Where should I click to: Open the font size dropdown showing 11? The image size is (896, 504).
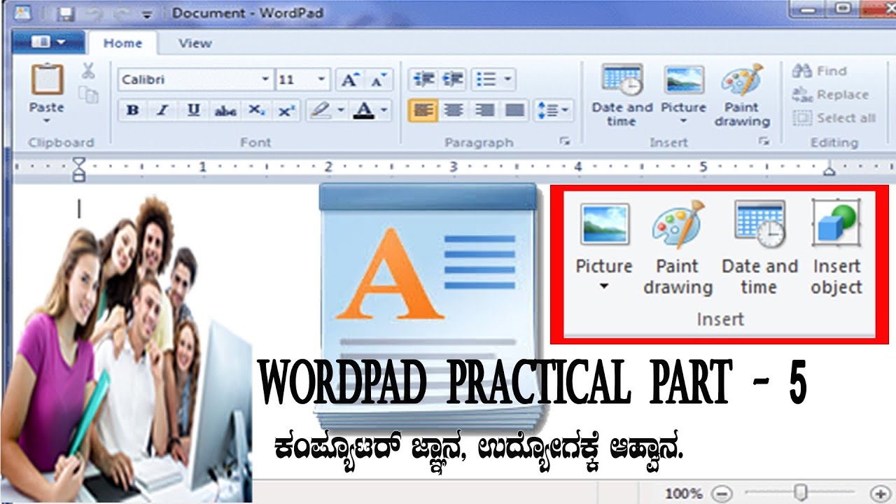point(322,79)
